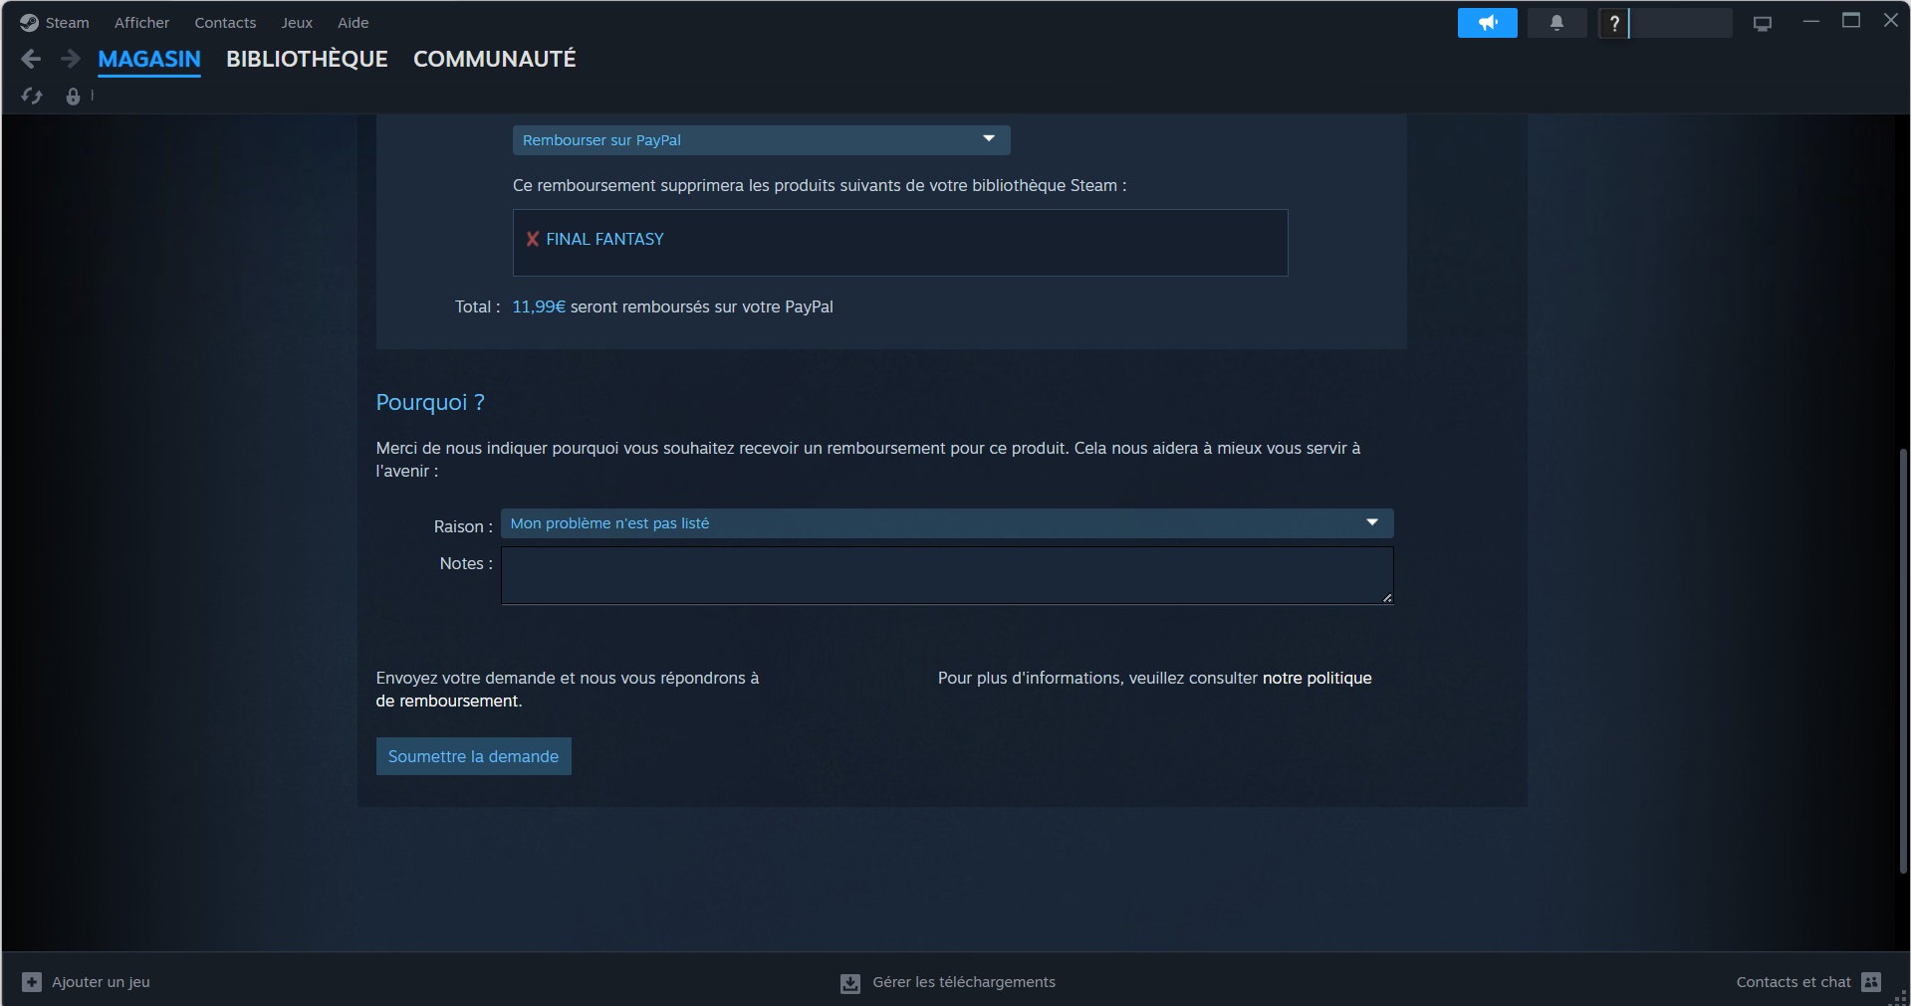Enter Big Picture mode via the monitor icon
This screenshot has height=1006, width=1911.
1763,22
